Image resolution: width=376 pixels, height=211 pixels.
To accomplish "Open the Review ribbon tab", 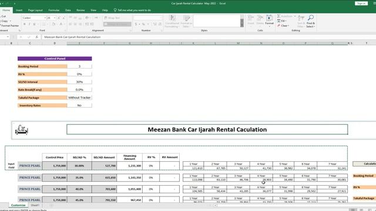I will pos(80,11).
